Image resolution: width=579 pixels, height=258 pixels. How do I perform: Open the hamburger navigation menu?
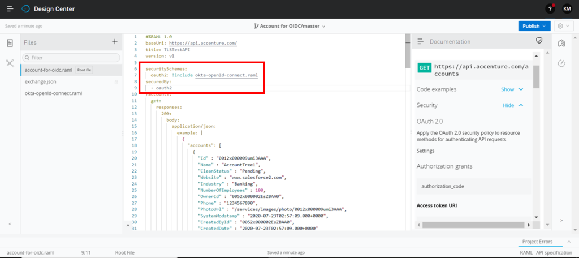coord(10,9)
